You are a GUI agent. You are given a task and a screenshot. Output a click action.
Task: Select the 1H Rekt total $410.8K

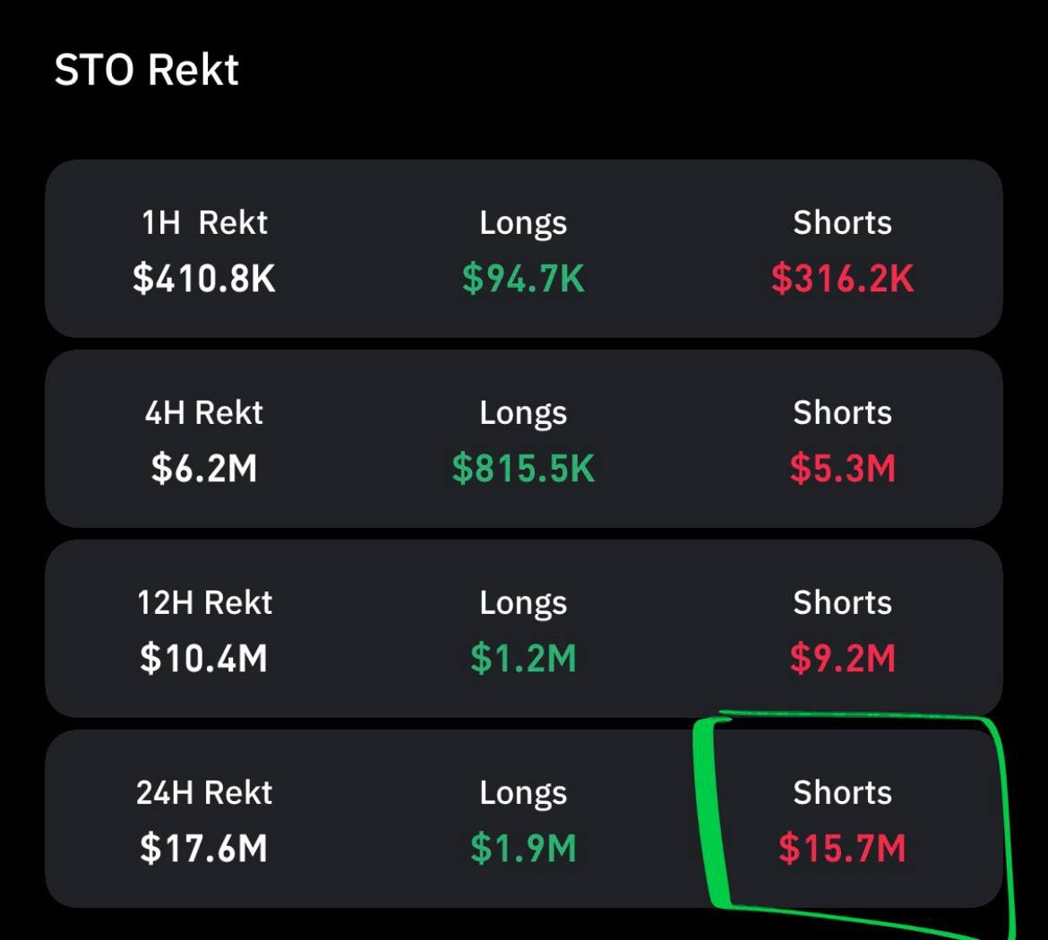pyautogui.click(x=204, y=279)
